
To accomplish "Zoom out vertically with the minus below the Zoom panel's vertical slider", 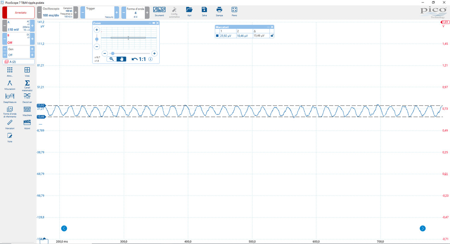I will 97,46.
